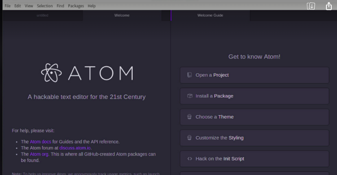Expand the Hack on the Init Script section

point(254,159)
